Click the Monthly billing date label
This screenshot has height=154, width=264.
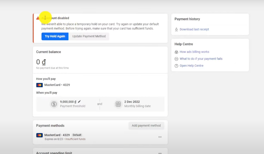point(137,106)
